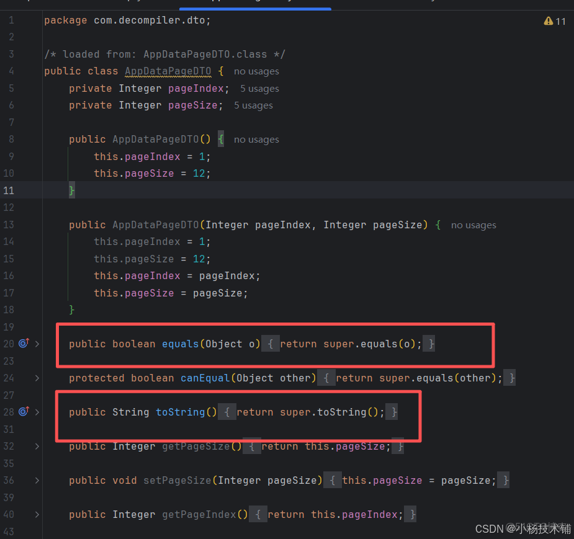Collapse the canEqual method at line 24
Image resolution: width=574 pixels, height=539 pixels.
point(37,377)
